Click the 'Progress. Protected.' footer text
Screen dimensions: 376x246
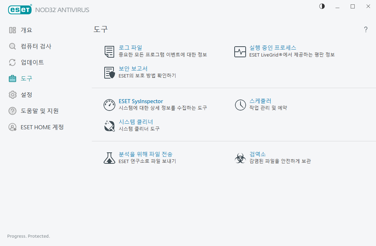click(29, 236)
